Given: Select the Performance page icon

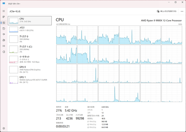Looking at the screenshot, I should (4, 23).
